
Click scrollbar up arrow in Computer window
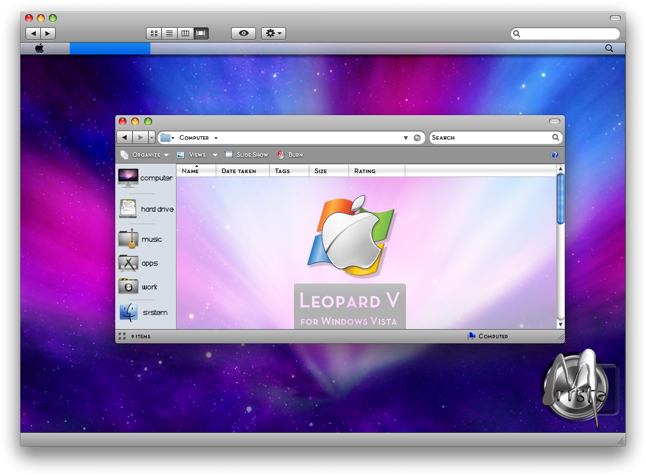560,169
